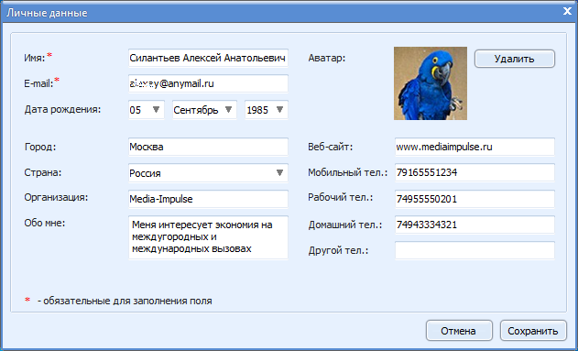578x351 pixels.
Task: Expand the Страна dropdown showing Россия
Action: [x=208, y=173]
